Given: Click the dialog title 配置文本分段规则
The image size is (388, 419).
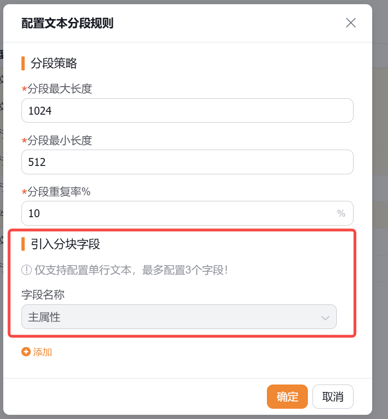Looking at the screenshot, I should [x=68, y=23].
